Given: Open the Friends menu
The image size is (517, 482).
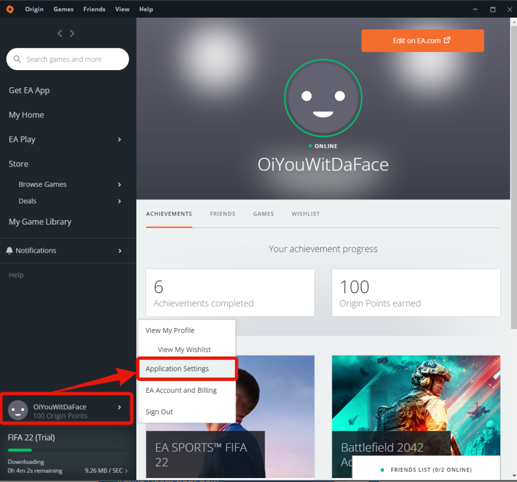Looking at the screenshot, I should point(94,9).
